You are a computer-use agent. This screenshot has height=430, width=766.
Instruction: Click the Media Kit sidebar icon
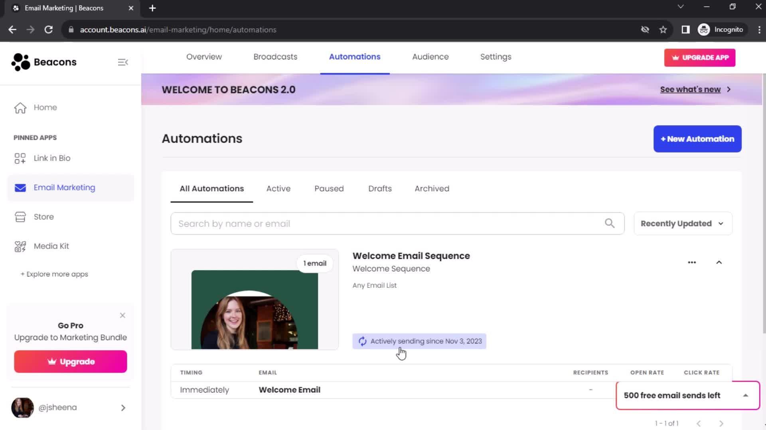(20, 246)
